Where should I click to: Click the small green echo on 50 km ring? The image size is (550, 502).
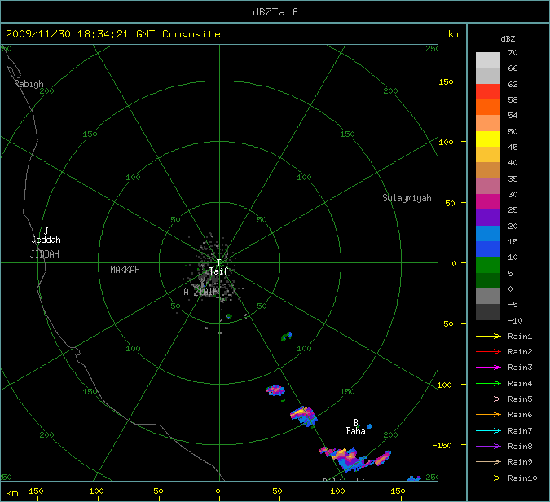[x=228, y=316]
